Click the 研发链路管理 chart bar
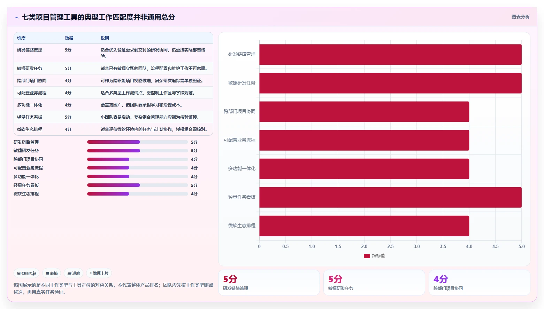The image size is (544, 309). click(x=390, y=54)
